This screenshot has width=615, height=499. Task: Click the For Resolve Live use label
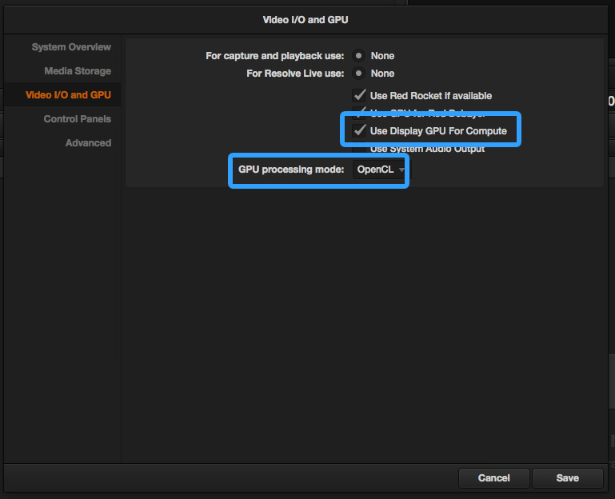(x=295, y=74)
